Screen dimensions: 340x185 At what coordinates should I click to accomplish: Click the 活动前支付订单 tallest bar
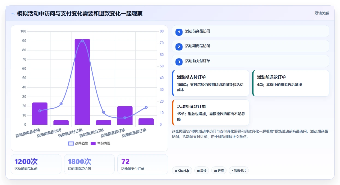[82, 82]
